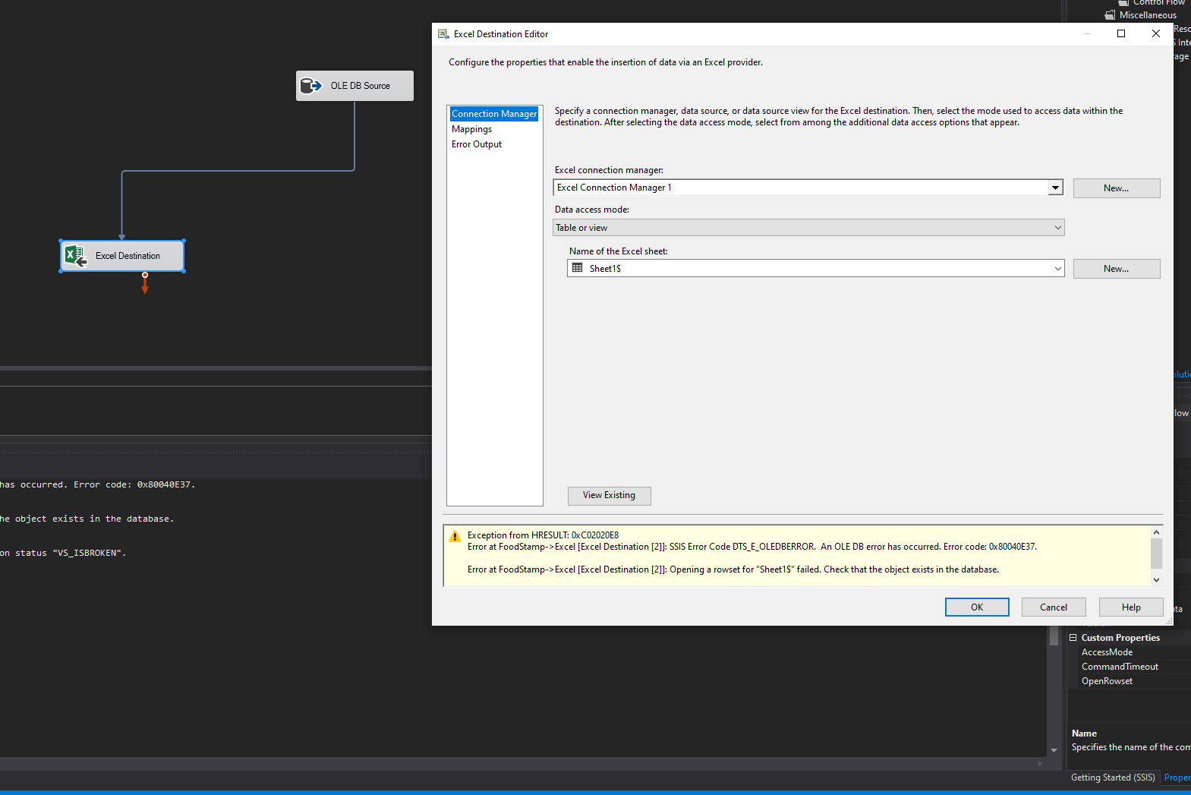The width and height of the screenshot is (1191, 795).
Task: Select the Connection Manager page
Action: pos(494,114)
